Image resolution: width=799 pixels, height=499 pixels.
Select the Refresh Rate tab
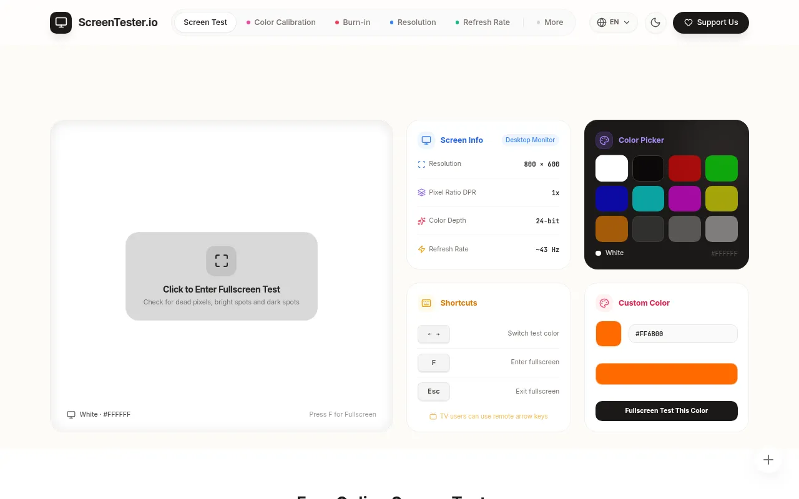[x=483, y=22]
